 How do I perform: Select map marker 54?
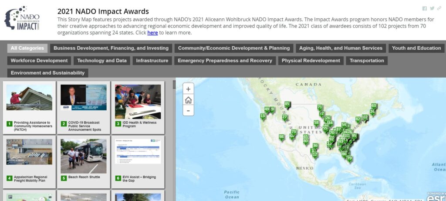[344, 125]
